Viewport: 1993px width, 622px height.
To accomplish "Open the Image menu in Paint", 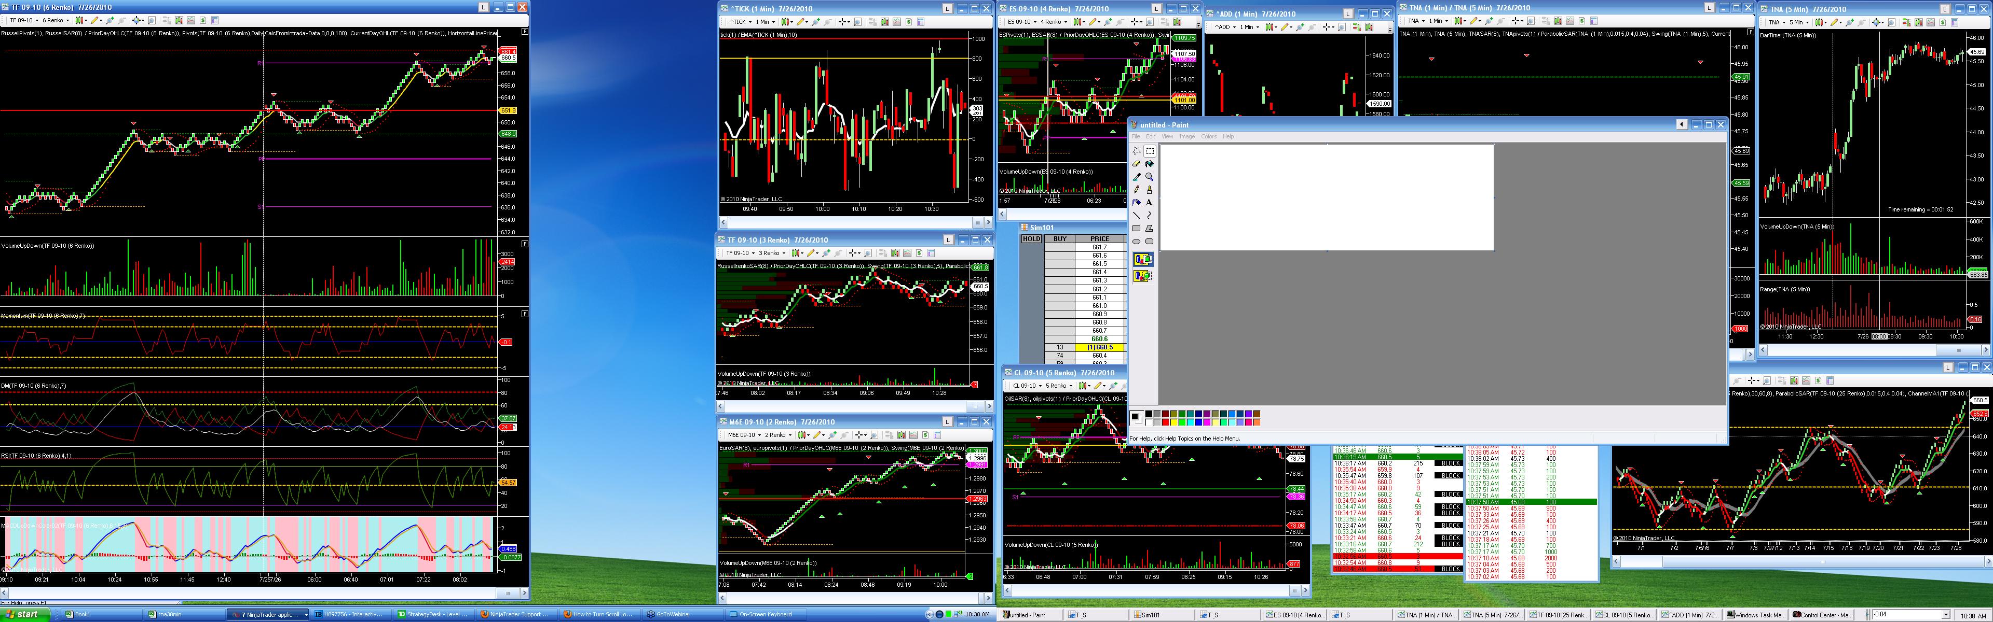I will pos(1187,137).
